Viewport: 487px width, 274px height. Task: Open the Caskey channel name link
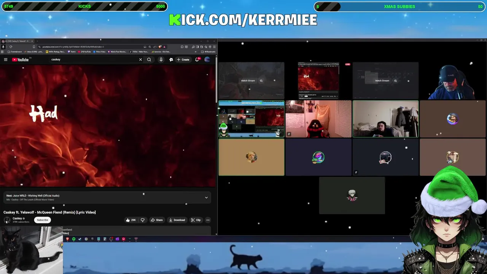point(18,218)
